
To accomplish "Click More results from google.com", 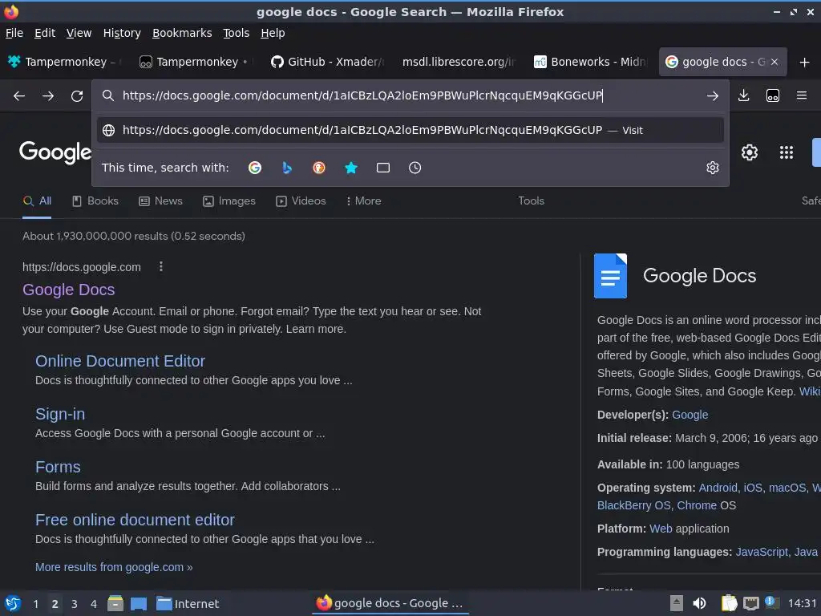I will [114, 567].
